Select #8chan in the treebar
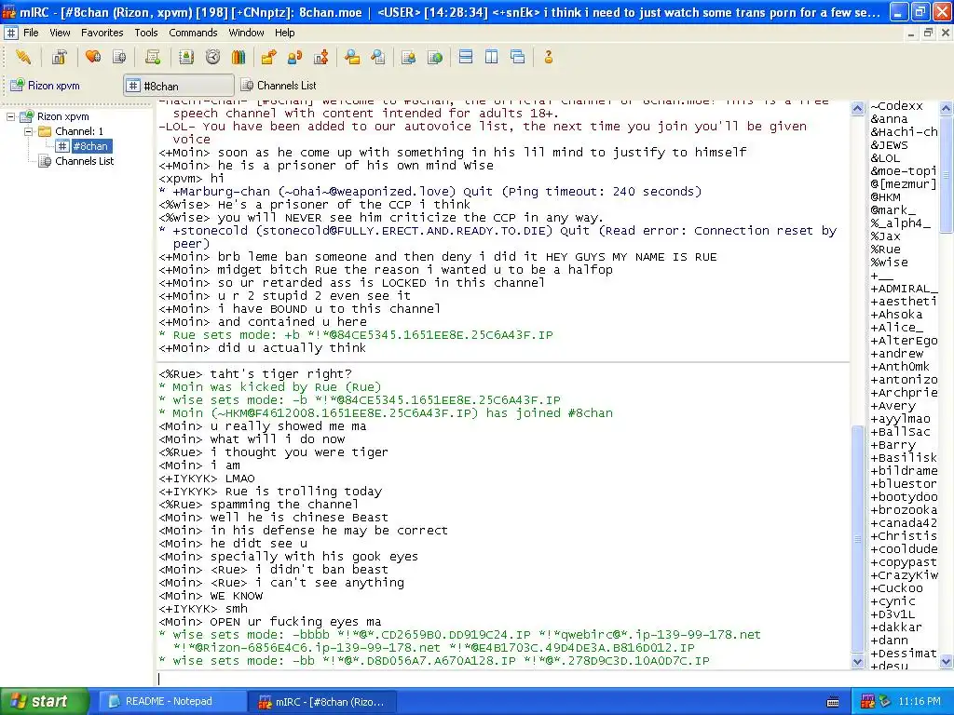Viewport: 954px width, 715px height. pos(90,146)
